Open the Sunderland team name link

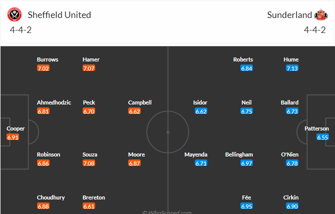pyautogui.click(x=289, y=15)
